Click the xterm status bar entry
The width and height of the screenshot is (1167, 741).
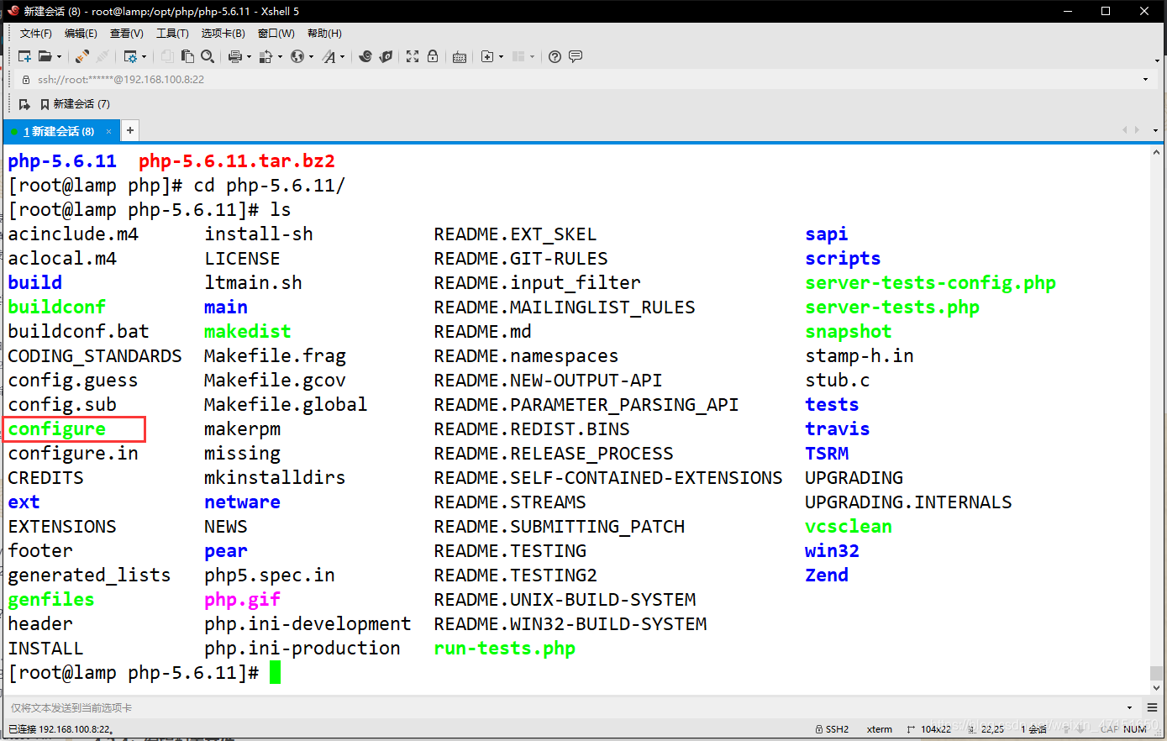880,729
